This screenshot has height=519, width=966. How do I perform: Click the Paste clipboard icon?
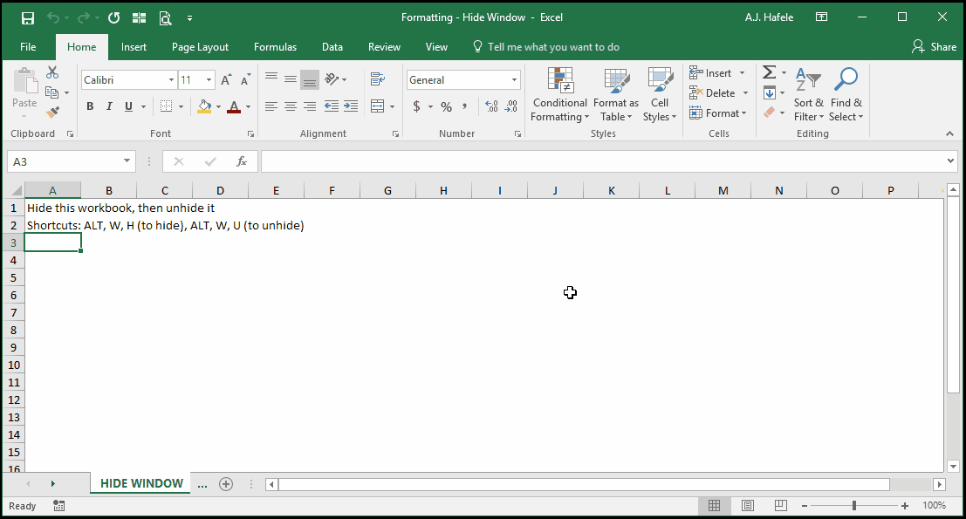(24, 82)
